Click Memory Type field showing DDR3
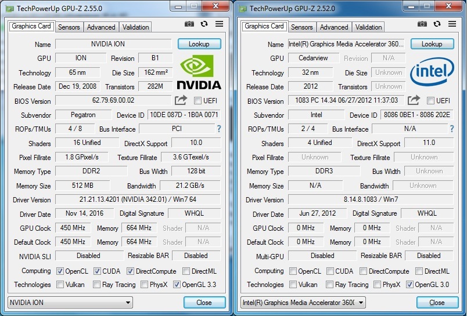467x316 pixels. point(324,171)
